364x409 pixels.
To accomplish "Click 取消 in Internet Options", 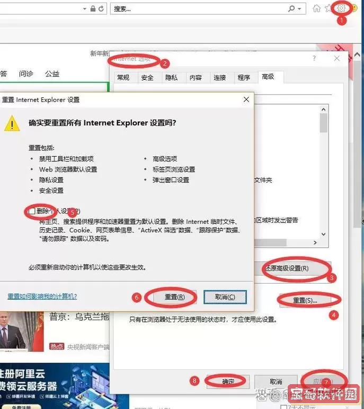I will click(276, 381).
